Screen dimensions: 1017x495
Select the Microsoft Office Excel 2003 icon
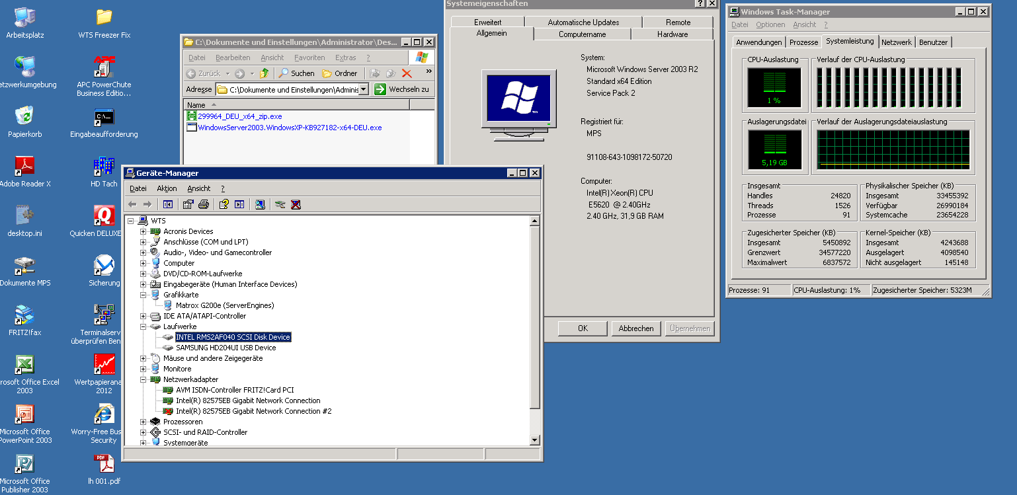(x=24, y=375)
